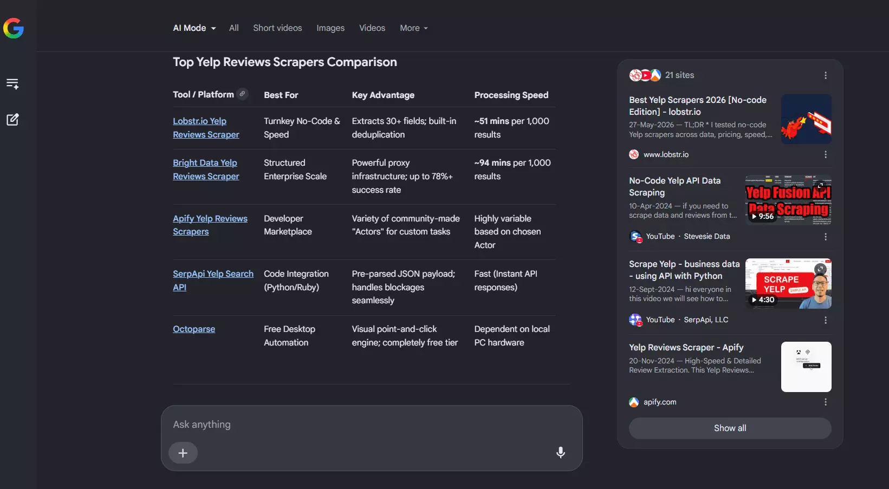Click the 'Visual point-and-click engine' cell

point(405,336)
